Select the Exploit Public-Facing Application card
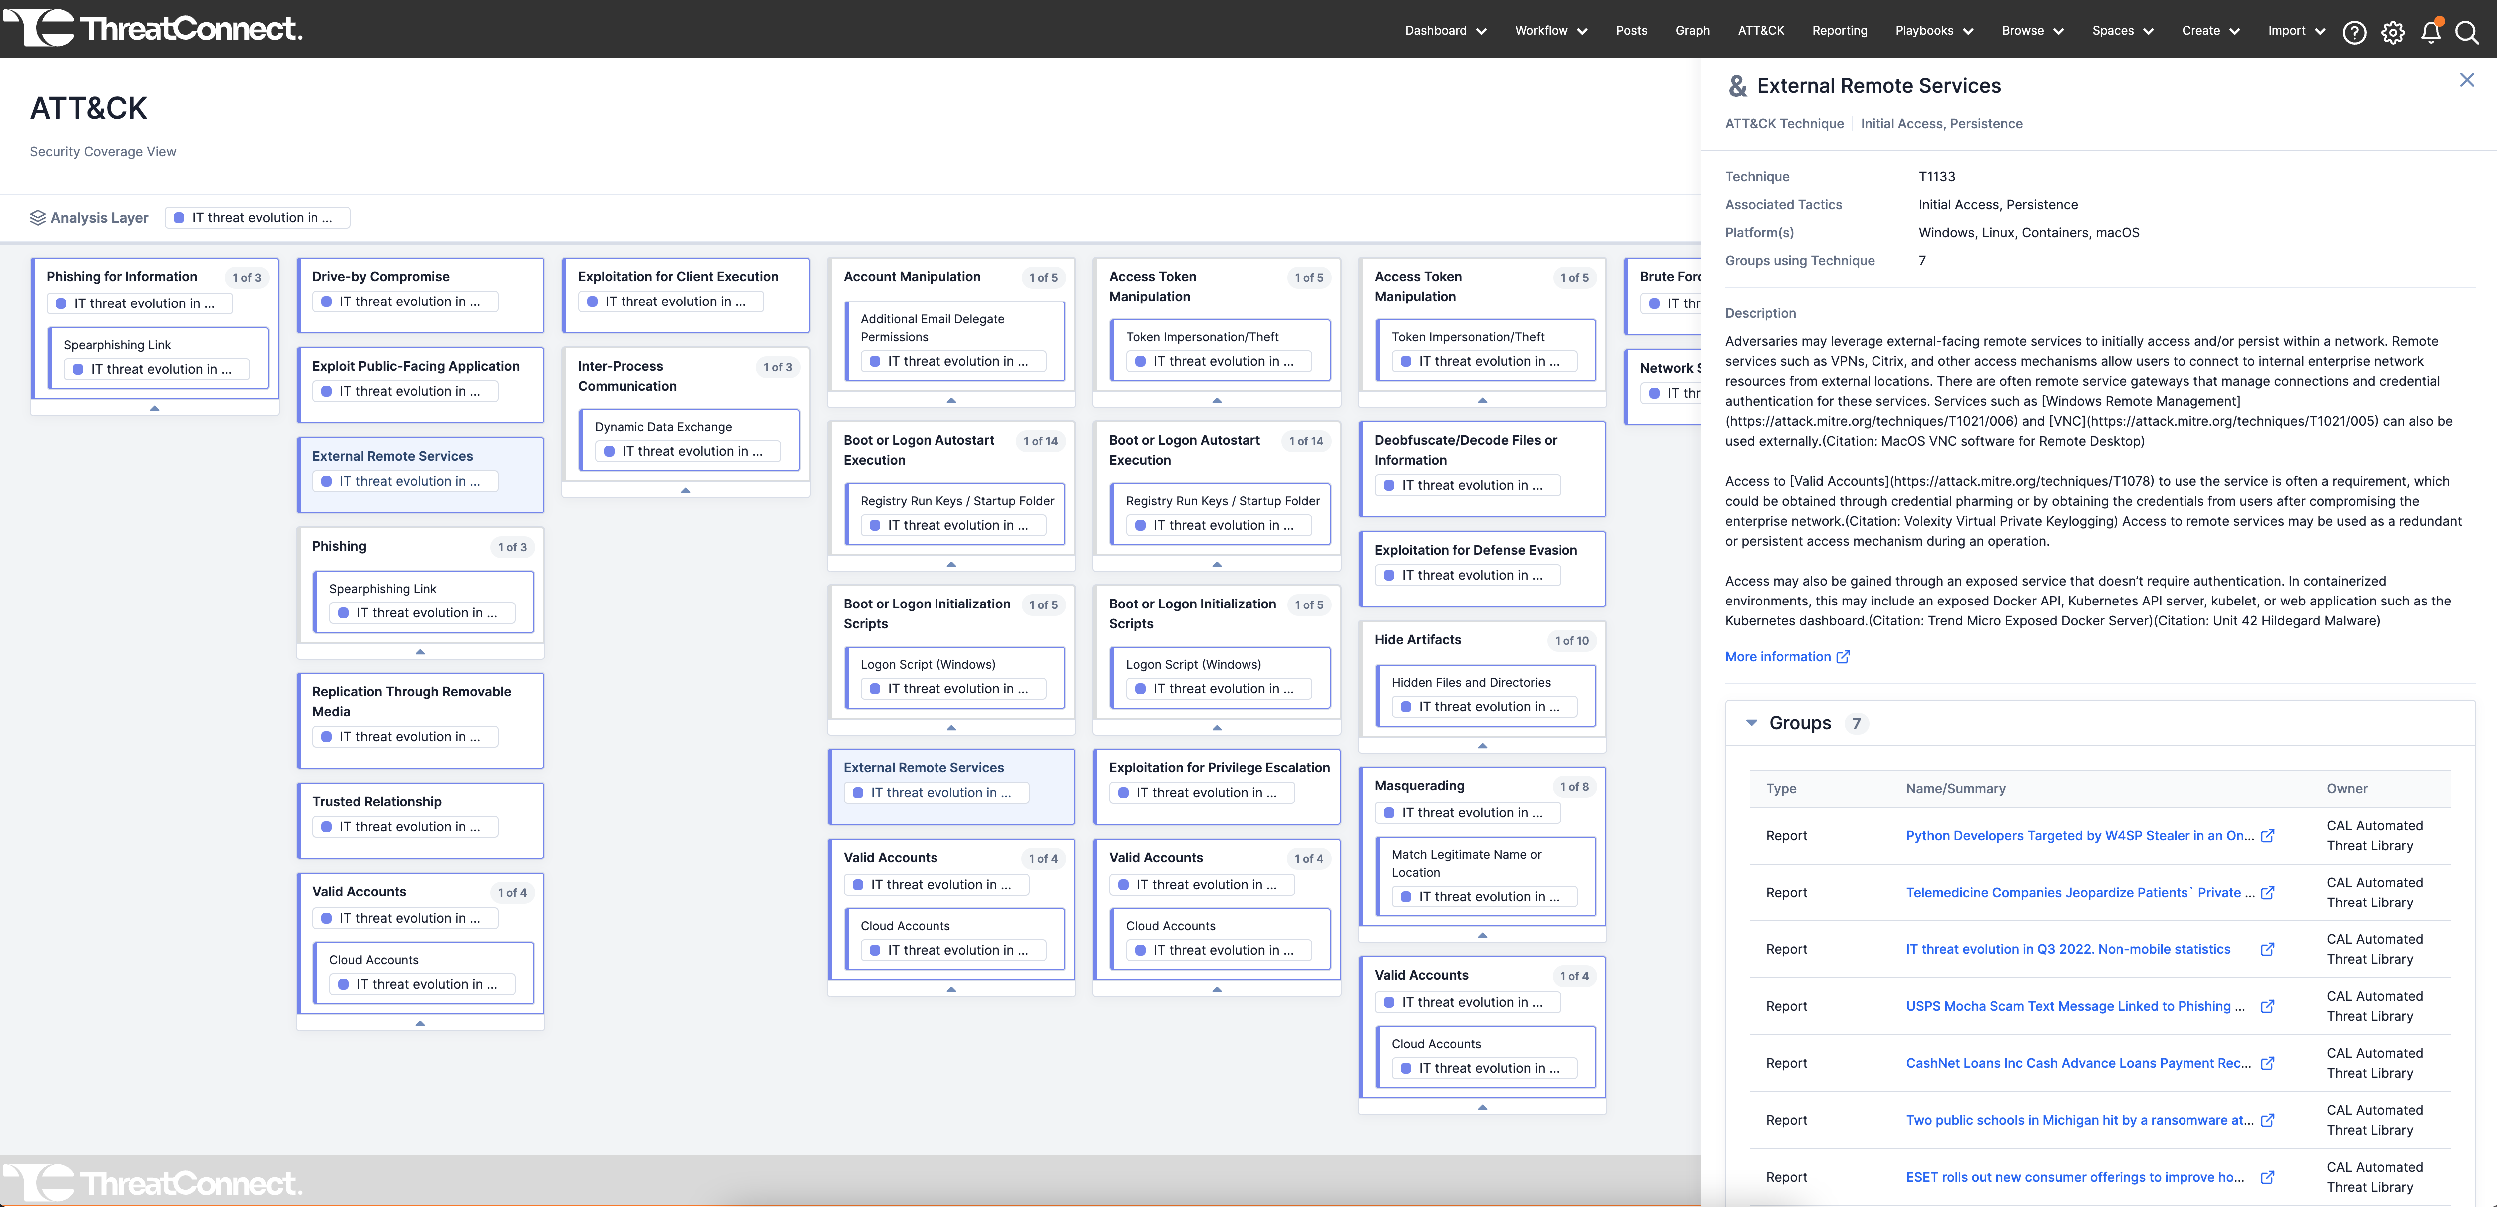 click(x=420, y=385)
